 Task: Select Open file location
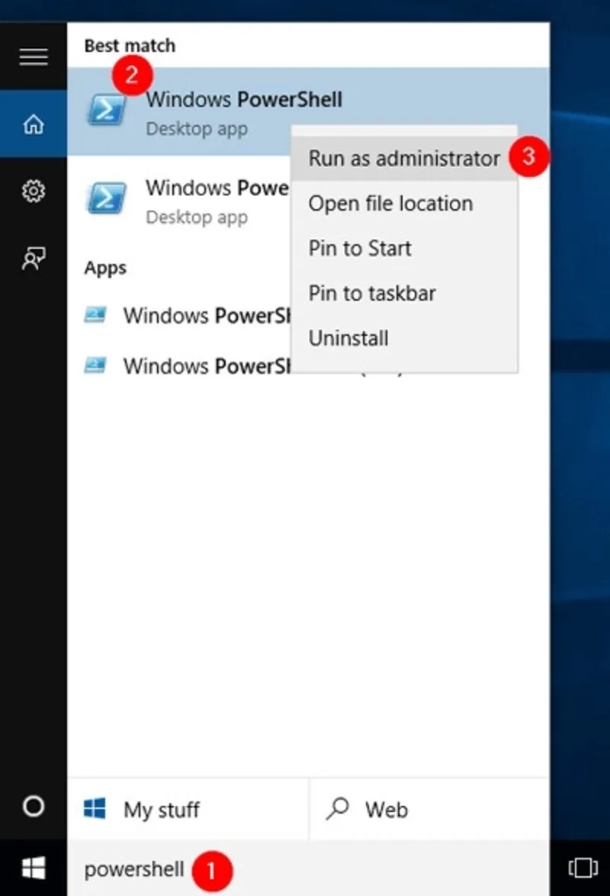(404, 204)
